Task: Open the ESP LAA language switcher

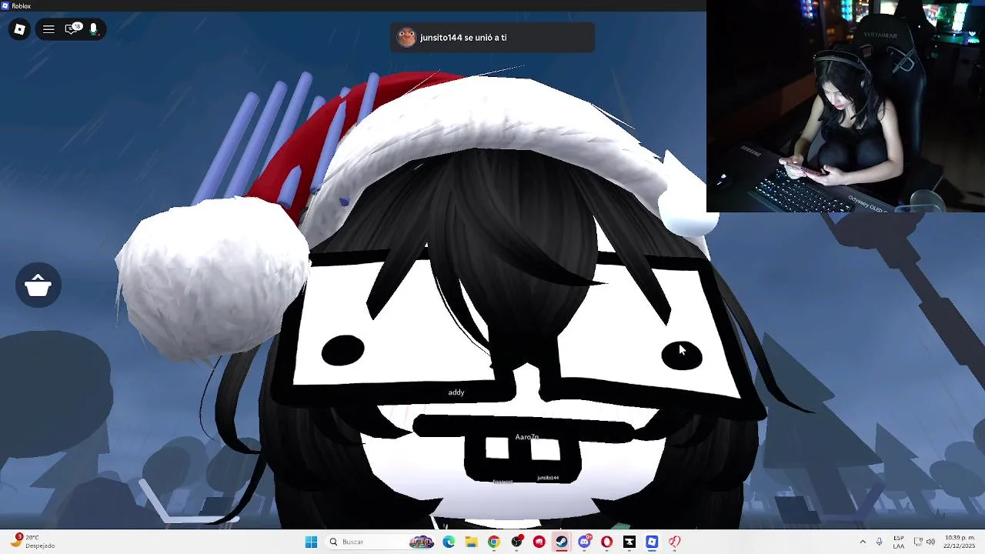Action: [899, 542]
